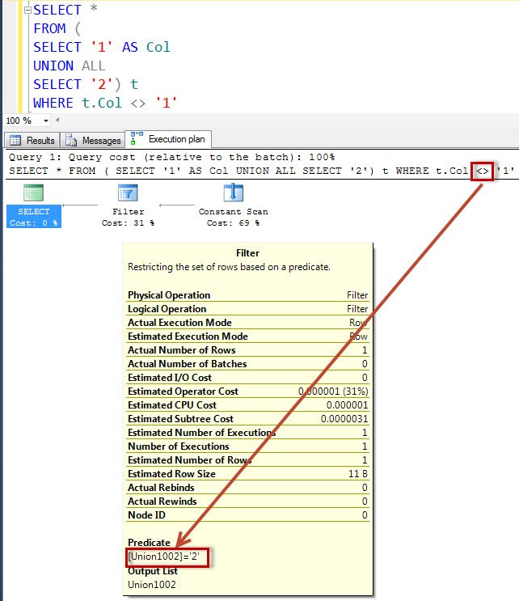Click the SELECT '2') t line
Image resolution: width=519 pixels, height=601 pixels.
pyautogui.click(x=86, y=84)
